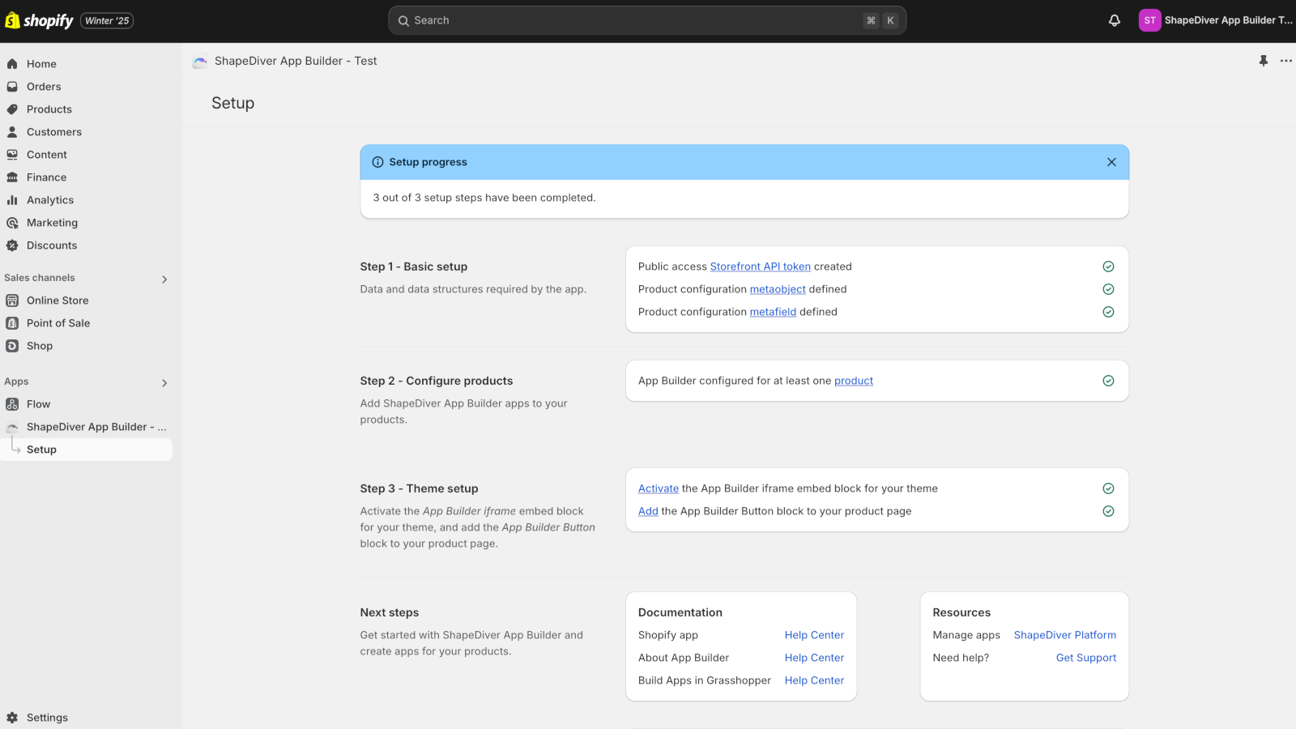
Task: Click the Step 3 - Theme setup heading
Action: point(420,488)
